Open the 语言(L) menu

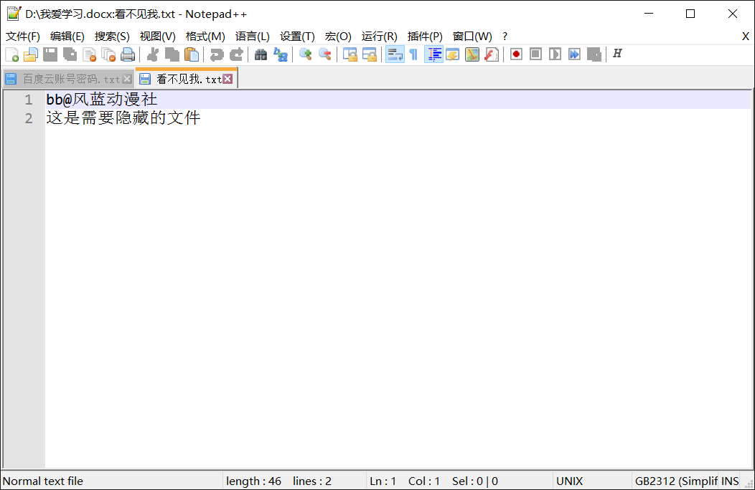pyautogui.click(x=252, y=37)
